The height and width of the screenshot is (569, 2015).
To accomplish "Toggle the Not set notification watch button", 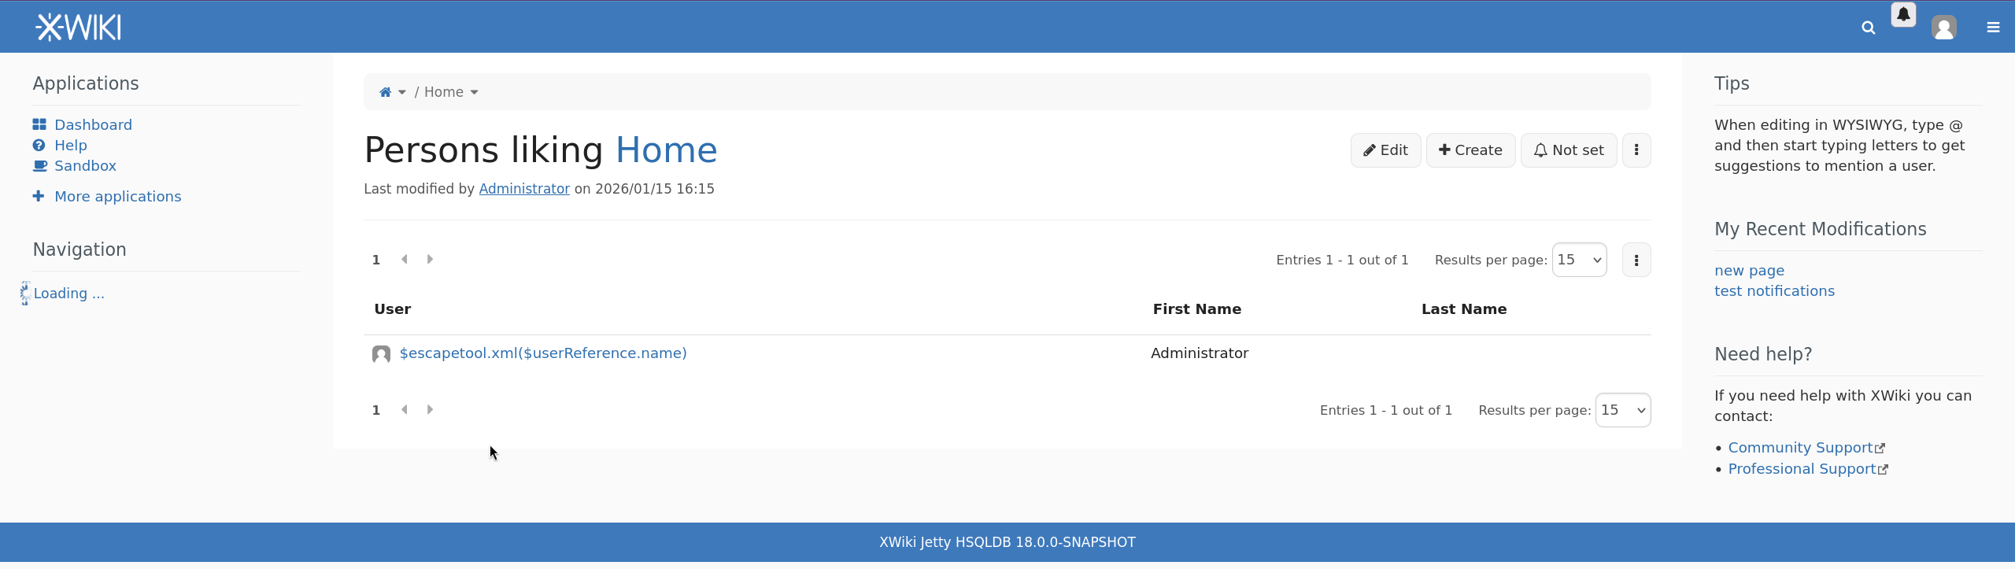I will [x=1568, y=150].
